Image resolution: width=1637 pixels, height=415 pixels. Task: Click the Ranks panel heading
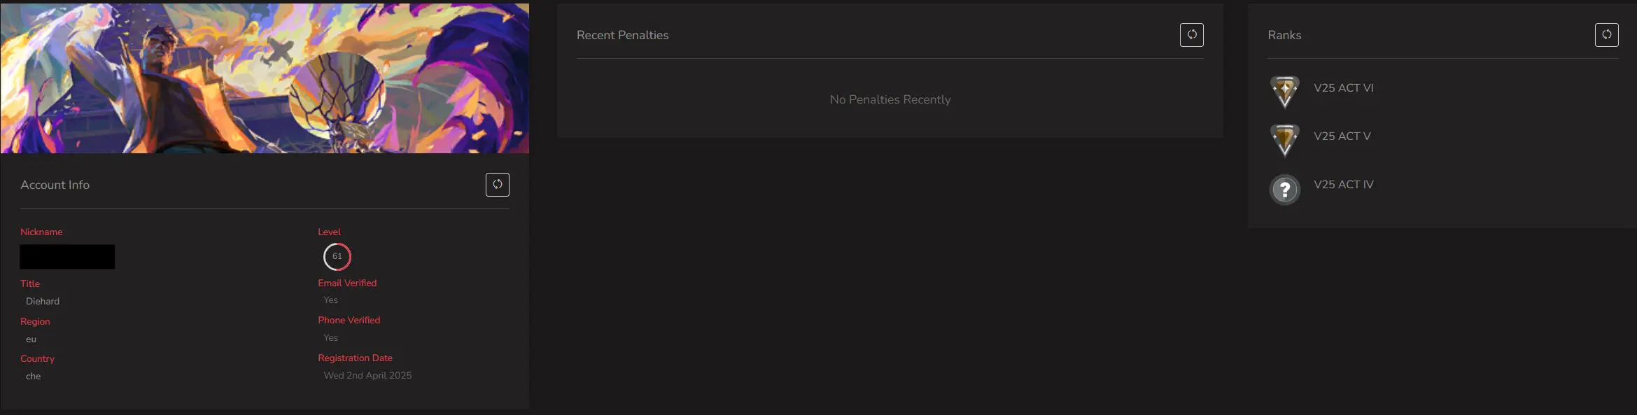click(x=1284, y=35)
